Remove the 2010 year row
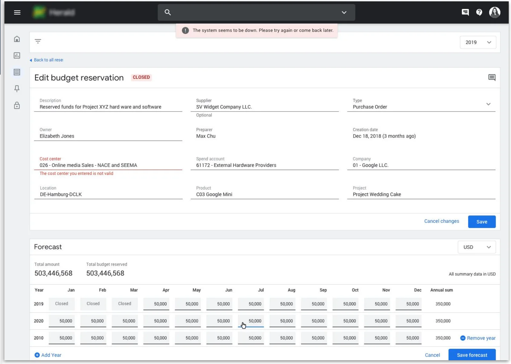The height and width of the screenshot is (364, 511). [x=478, y=338]
